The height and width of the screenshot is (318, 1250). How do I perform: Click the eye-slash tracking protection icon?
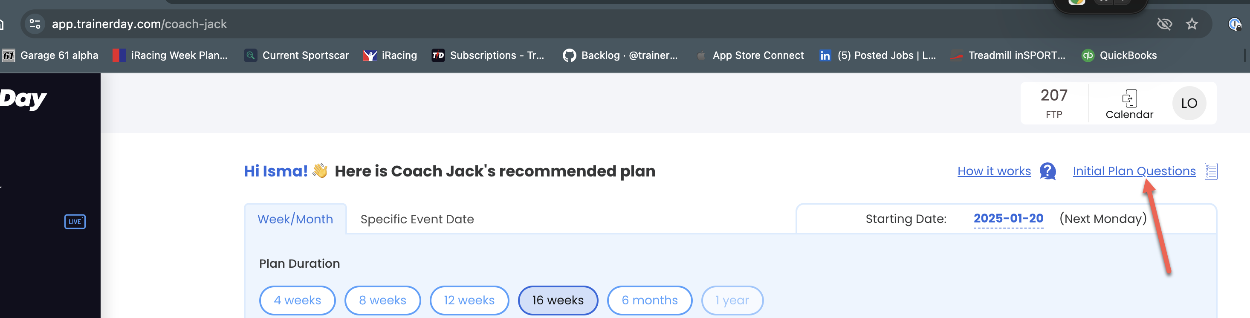1164,24
